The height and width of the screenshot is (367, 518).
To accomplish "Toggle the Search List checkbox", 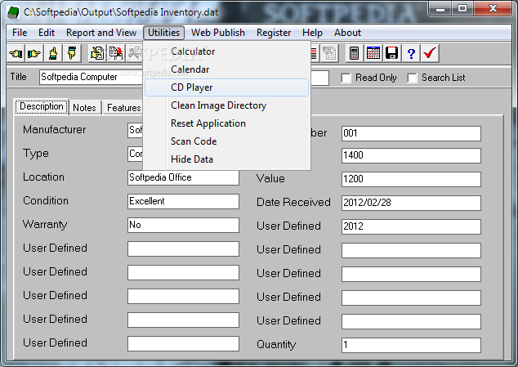I will [x=412, y=78].
